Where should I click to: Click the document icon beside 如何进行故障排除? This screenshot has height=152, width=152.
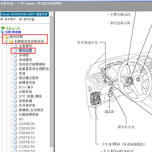pos(15,64)
